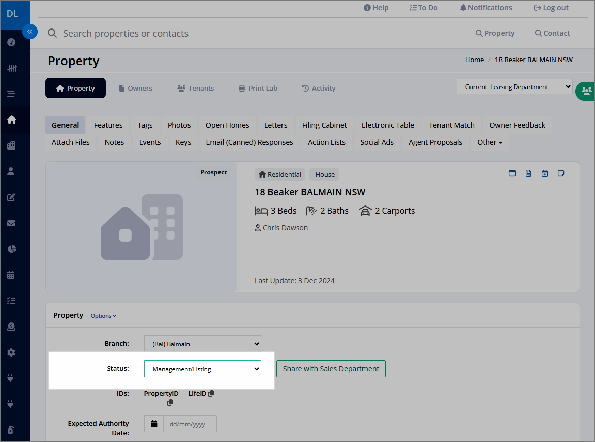Open the Status dropdown showing Management/Listing
This screenshot has height=442, width=595.
[x=203, y=369]
